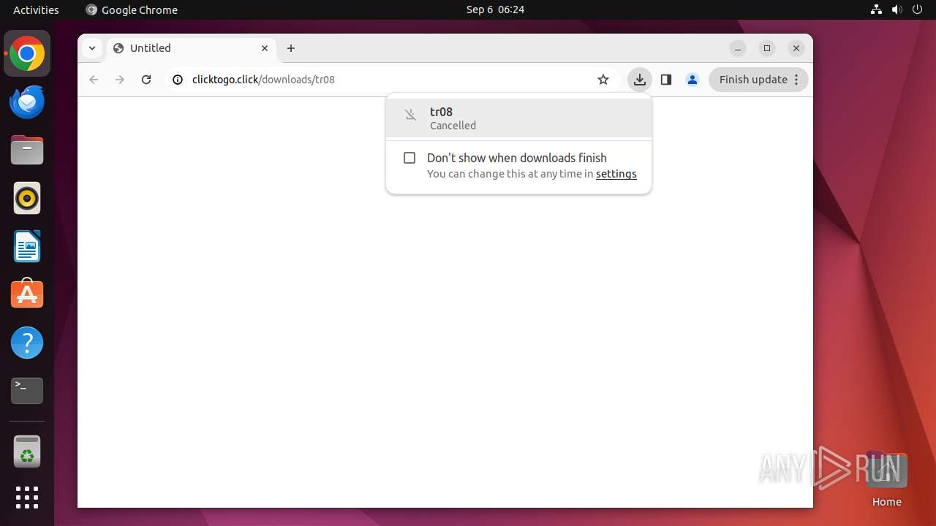Screen dimensions: 936x526
Task: Open LibreOffice Writer from the dock
Action: [x=27, y=247]
